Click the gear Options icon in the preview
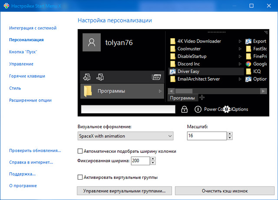 [x=226, y=109]
